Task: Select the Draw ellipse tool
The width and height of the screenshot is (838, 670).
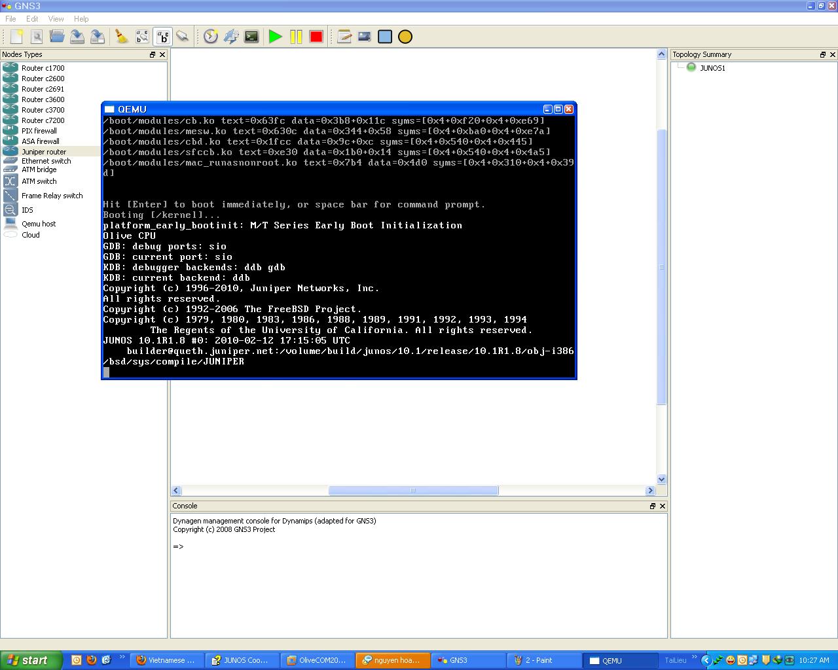Action: point(405,37)
